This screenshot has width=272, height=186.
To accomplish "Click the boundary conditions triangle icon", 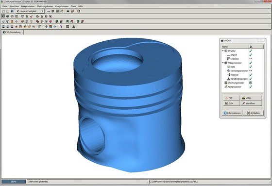I will tap(74, 27).
